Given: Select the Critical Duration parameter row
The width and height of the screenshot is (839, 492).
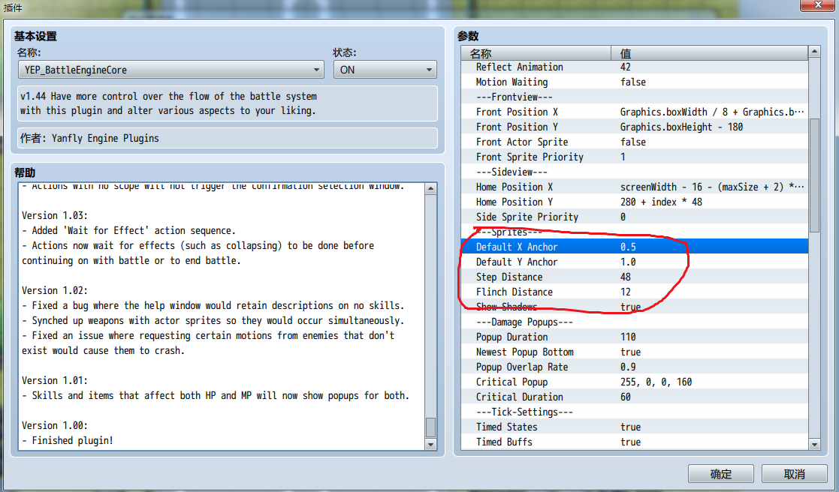Looking at the screenshot, I should point(635,397).
